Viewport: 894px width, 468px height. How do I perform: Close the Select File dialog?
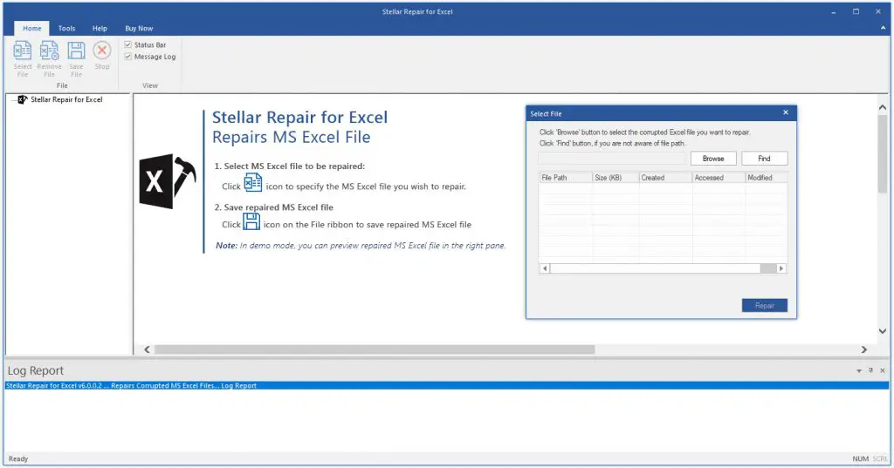point(785,112)
